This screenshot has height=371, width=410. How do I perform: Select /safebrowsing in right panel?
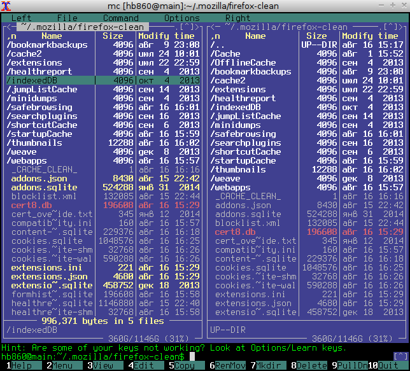click(x=307, y=134)
